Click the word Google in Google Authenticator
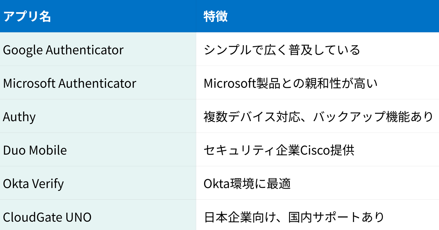Image resolution: width=439 pixels, height=230 pixels. (x=23, y=50)
